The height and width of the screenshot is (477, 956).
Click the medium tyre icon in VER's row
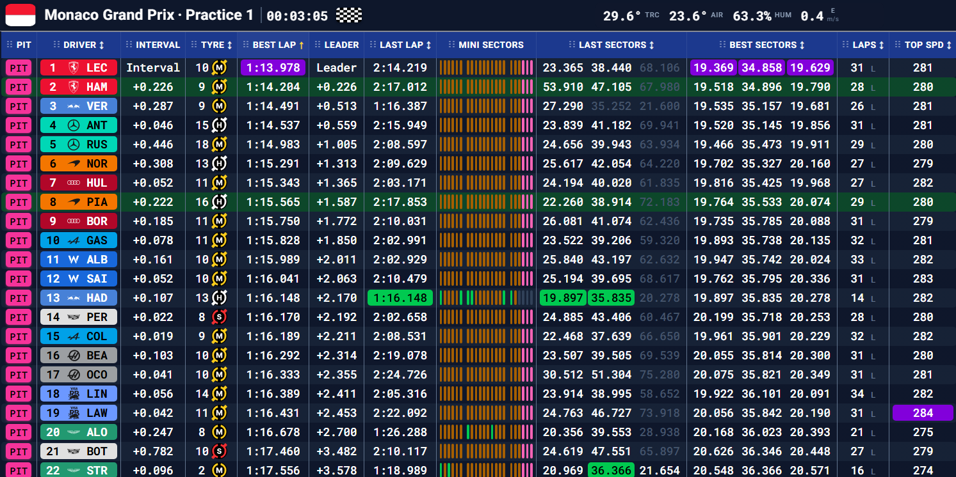(x=220, y=106)
